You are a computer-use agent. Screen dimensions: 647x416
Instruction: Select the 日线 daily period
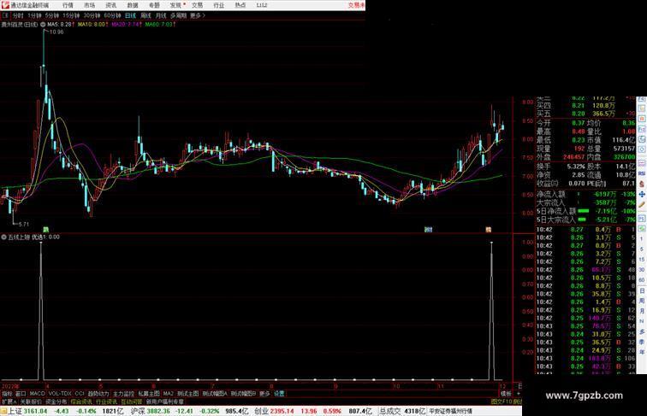tap(130, 15)
